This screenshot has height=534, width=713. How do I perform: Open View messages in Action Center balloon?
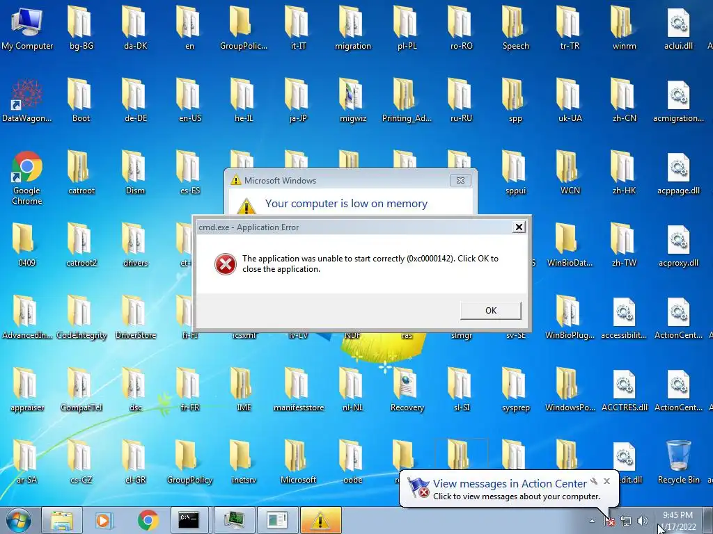[x=510, y=484]
